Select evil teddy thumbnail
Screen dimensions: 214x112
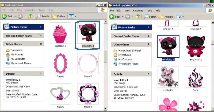pos(168,77)
